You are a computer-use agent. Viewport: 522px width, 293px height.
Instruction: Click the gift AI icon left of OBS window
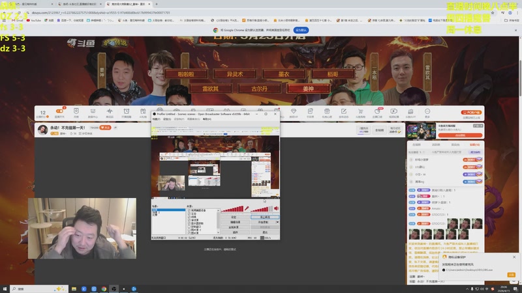click(x=143, y=111)
